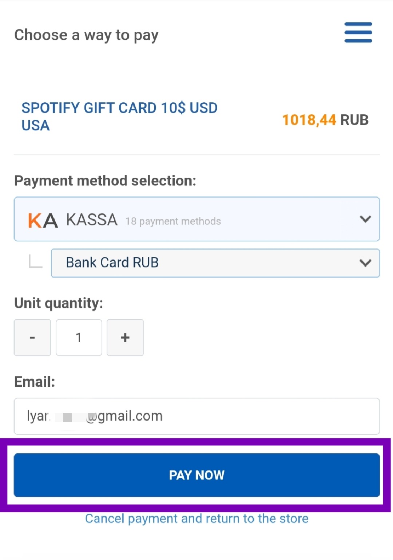393x560 pixels.
Task: Click the 1018,44 RUB price
Action: [x=325, y=120]
